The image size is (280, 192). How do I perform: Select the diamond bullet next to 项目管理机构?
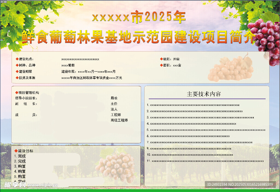pyautogui.click(x=17, y=93)
